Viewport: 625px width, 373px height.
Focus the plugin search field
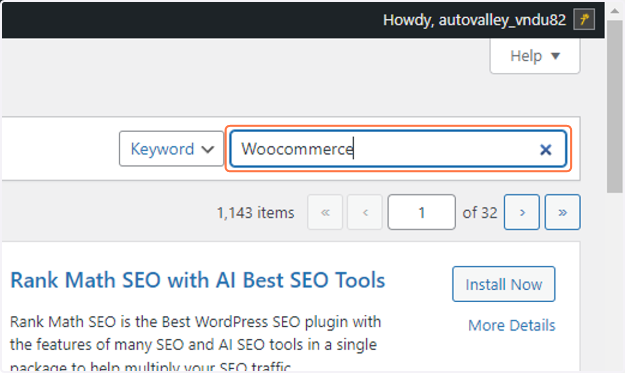[x=398, y=149]
